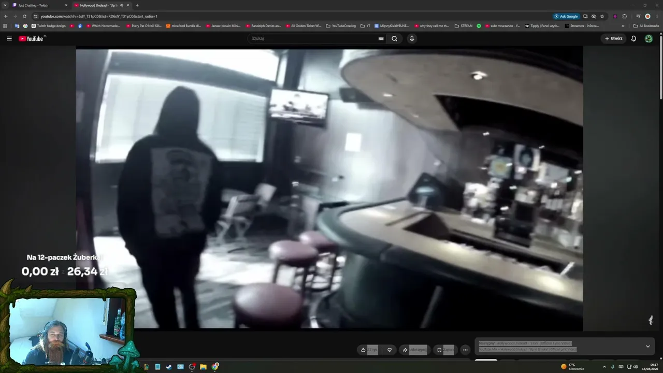
Task: View site information icon in the address bar
Action: (35, 16)
